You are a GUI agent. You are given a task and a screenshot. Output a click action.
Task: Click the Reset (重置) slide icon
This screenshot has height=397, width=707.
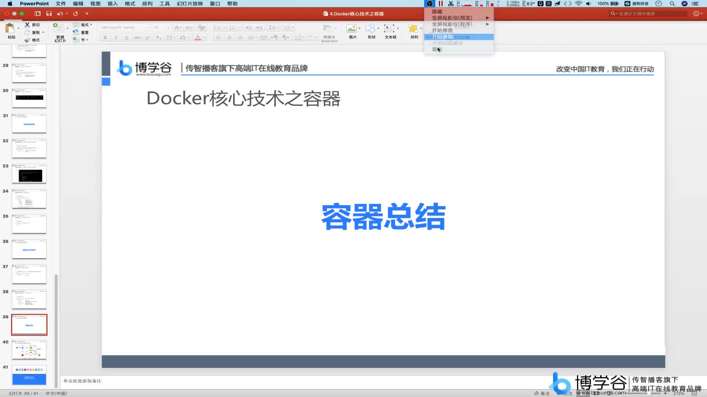[x=76, y=32]
